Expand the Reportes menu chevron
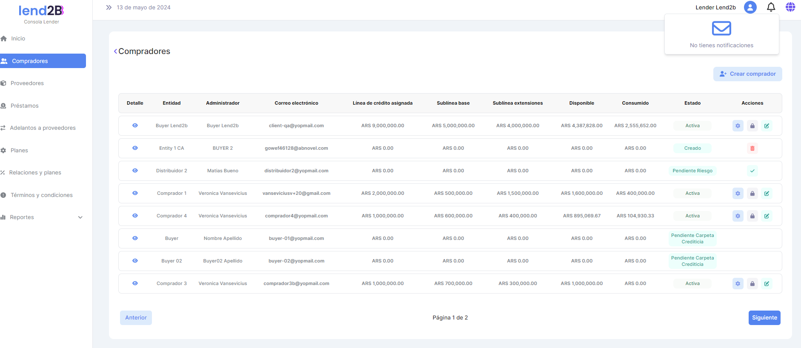Screen dimensions: 801x348 [x=80, y=217]
